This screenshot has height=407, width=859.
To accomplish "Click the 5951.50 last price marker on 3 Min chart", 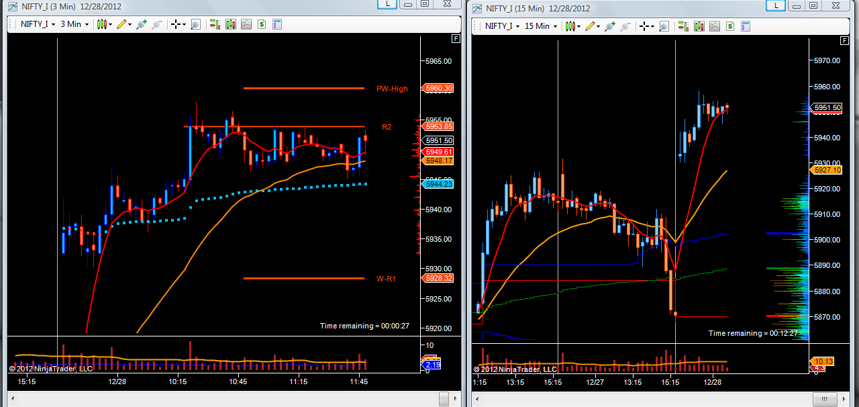I will [x=439, y=140].
